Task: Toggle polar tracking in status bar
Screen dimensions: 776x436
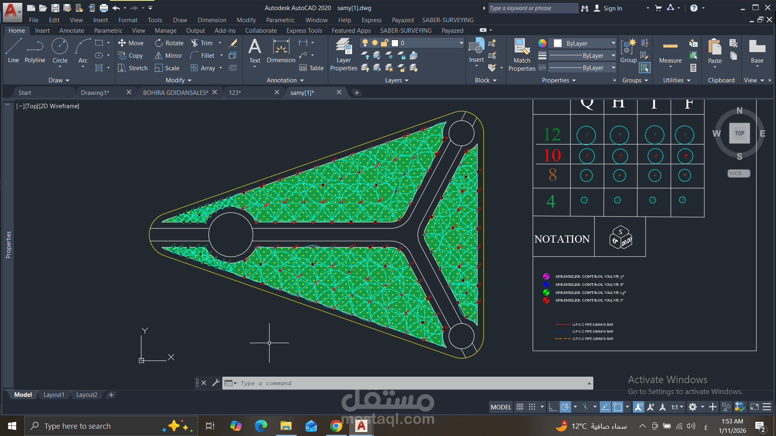Action: point(565,407)
